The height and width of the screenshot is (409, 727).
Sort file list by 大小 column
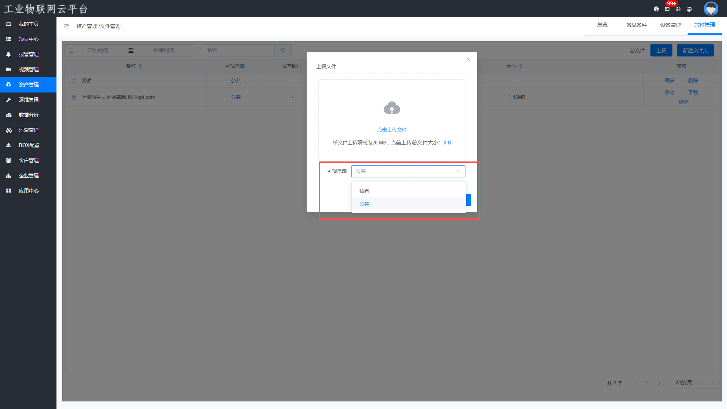520,66
